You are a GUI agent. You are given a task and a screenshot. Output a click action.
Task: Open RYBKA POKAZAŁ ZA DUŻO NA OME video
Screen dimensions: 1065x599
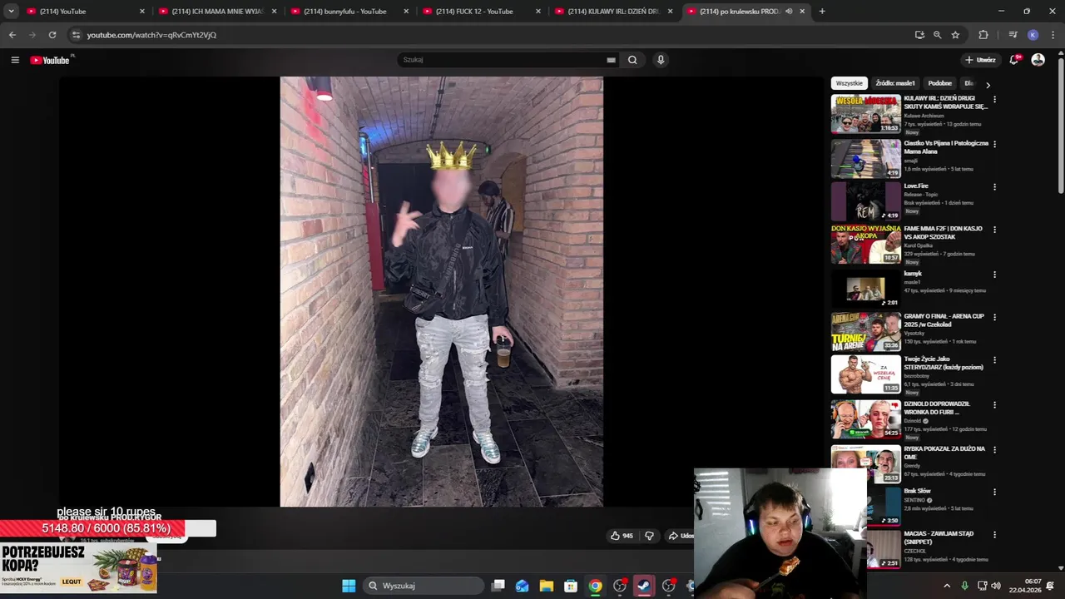[x=944, y=453]
